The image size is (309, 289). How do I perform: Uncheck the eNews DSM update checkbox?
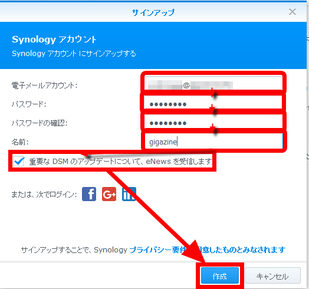(19, 161)
